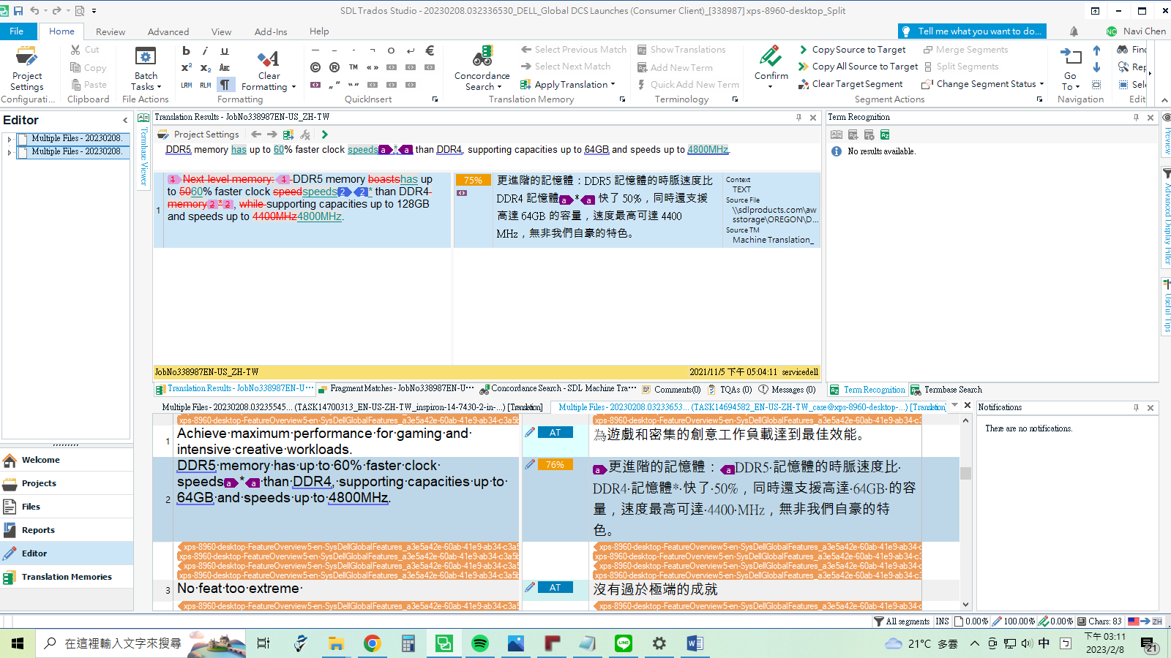This screenshot has width=1171, height=658.
Task: Click Copy All Source to Target
Action: [858, 67]
